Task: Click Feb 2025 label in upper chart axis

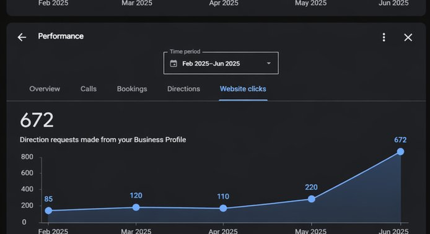Action: 53,3
